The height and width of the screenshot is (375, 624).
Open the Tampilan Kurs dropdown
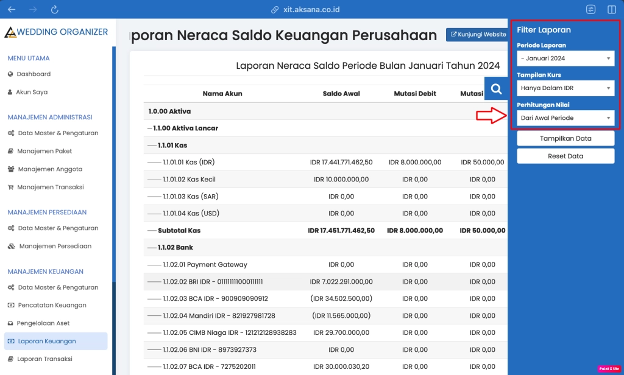point(565,88)
